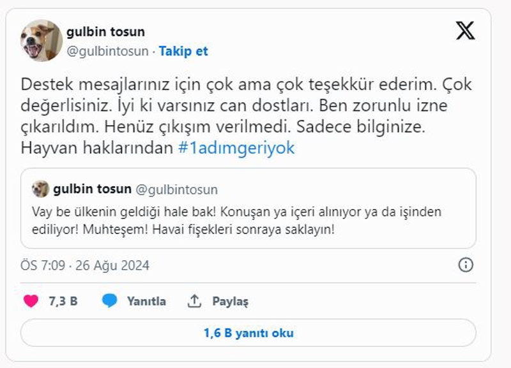Click the main tweet text paragraph
Image resolution: width=511 pixels, height=368 pixels.
coord(243,116)
